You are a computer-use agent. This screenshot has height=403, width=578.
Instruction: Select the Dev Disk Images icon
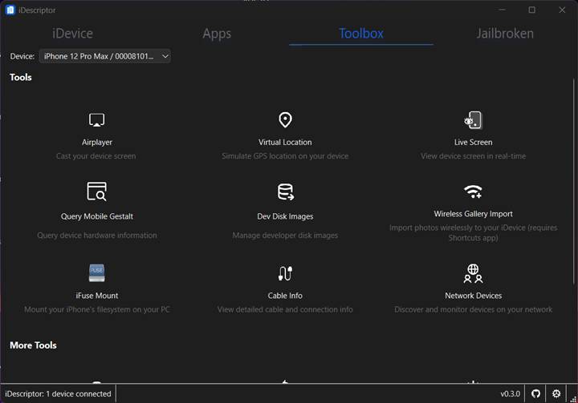tap(285, 191)
